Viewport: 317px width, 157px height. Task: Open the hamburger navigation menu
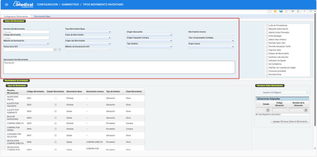tap(6, 4)
